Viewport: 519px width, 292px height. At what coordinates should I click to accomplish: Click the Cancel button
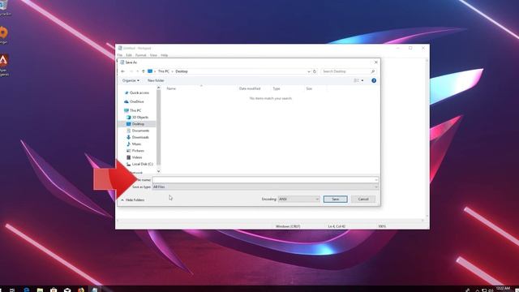[x=363, y=199]
